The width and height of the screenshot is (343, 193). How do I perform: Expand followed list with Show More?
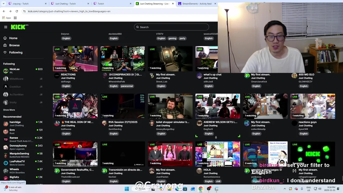(x=9, y=110)
